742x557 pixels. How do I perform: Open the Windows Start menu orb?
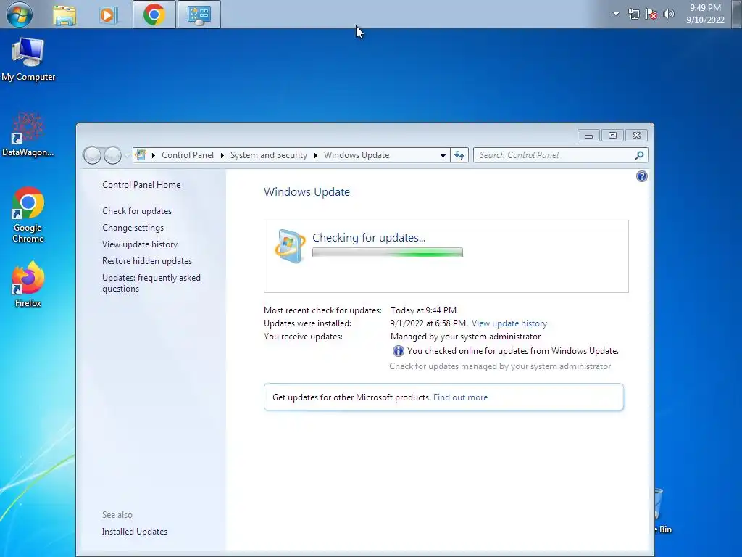coord(20,15)
